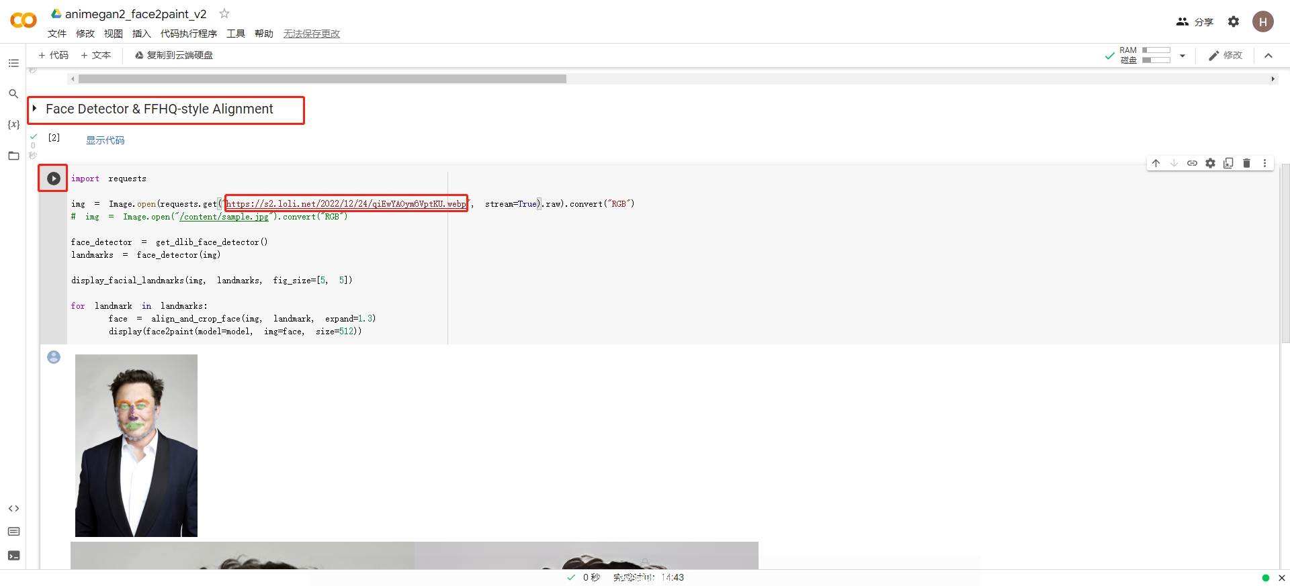Copy link to cell icon

pos(1192,163)
